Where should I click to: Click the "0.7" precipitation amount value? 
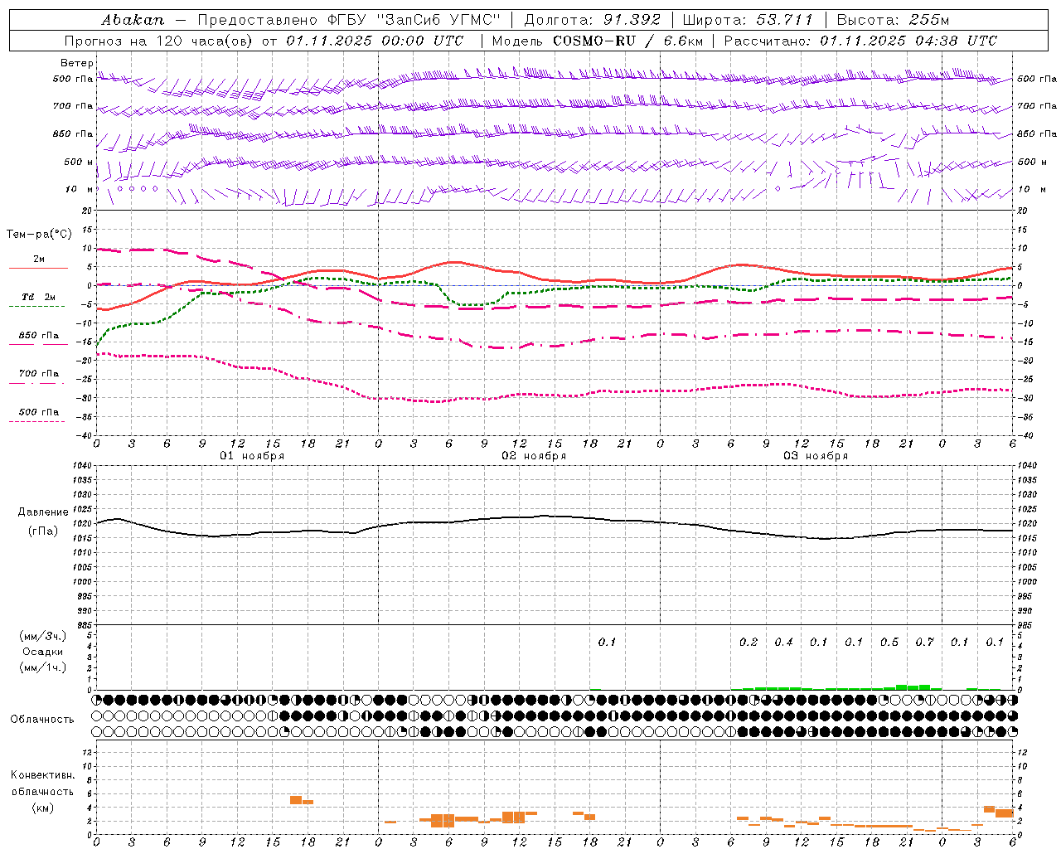click(924, 643)
